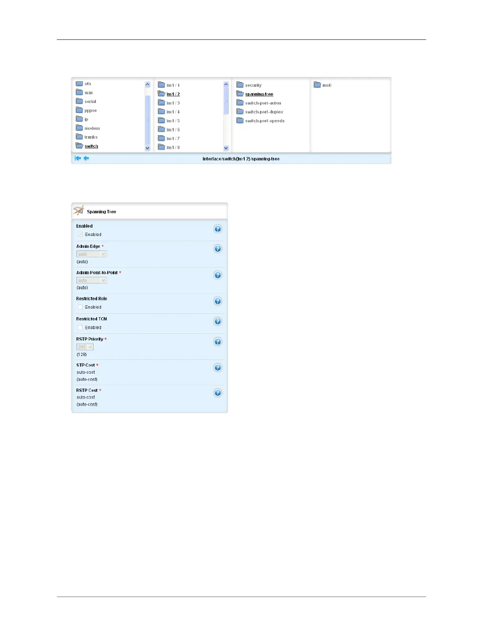Open the switch-port-speeds folder
The width and height of the screenshot is (483, 625).
click(x=260, y=121)
